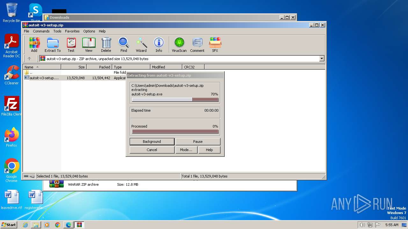Add archive Comment

[x=197, y=45]
